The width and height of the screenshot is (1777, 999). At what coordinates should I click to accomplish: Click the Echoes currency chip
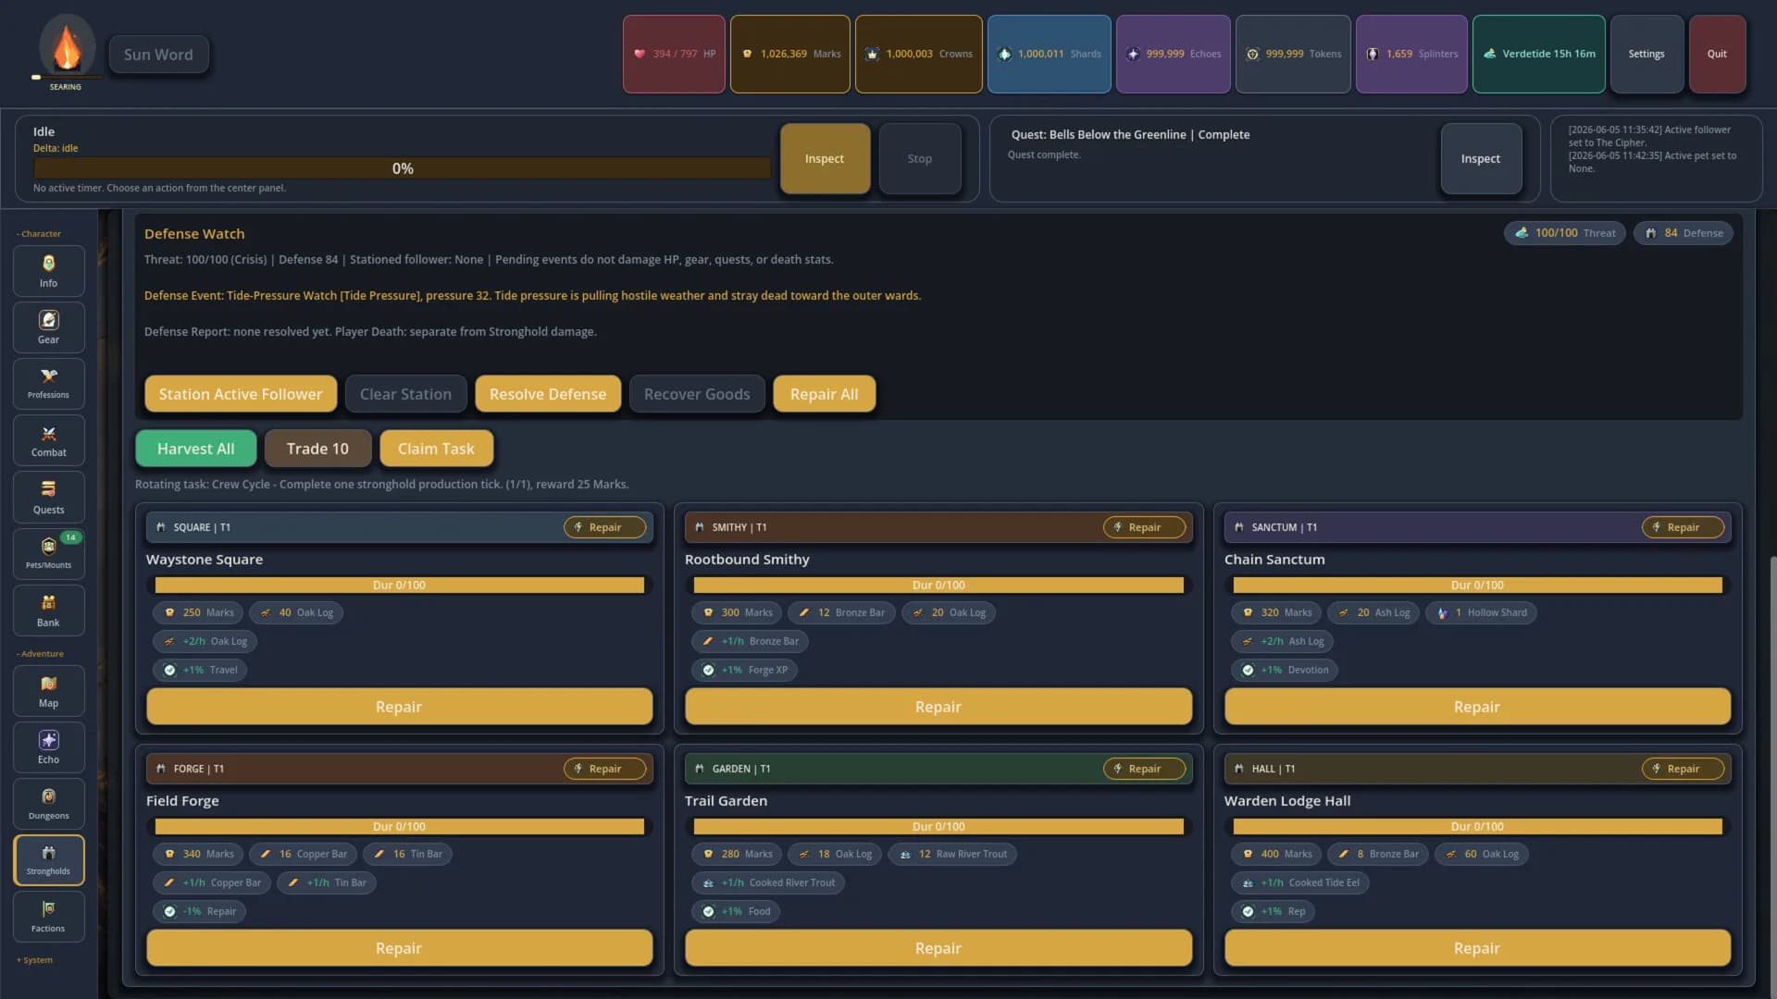tap(1174, 54)
